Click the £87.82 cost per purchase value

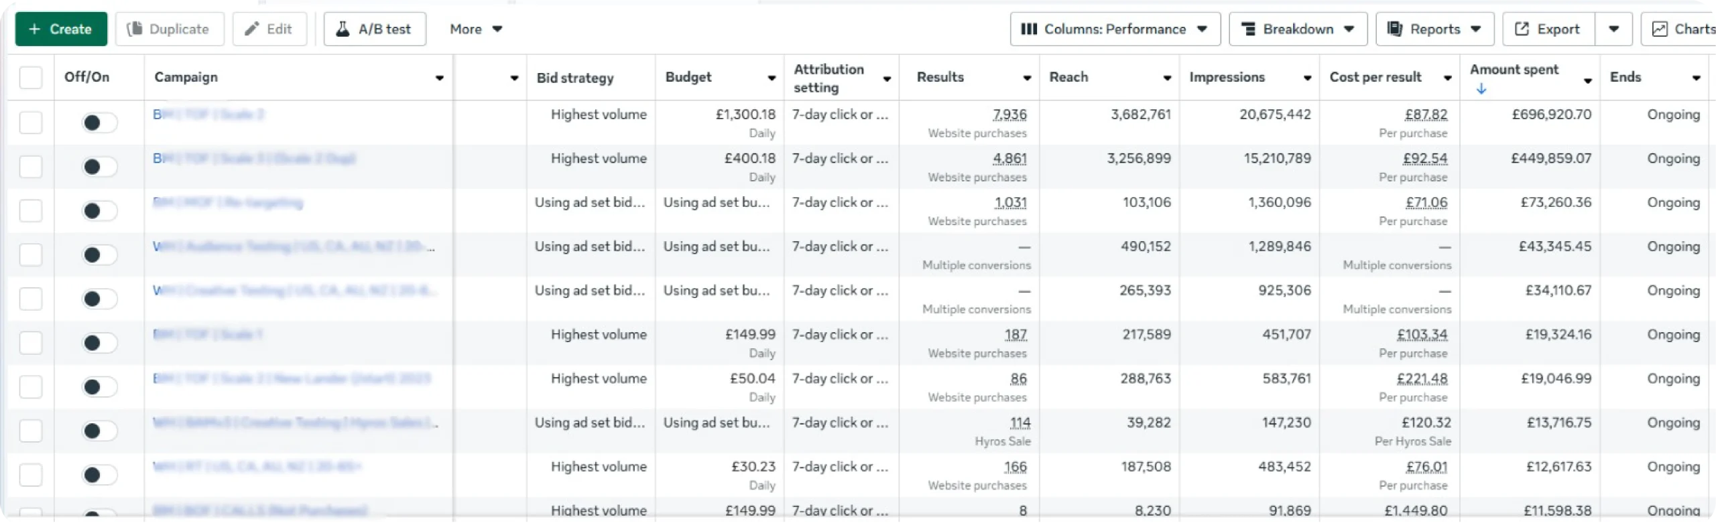click(1426, 115)
